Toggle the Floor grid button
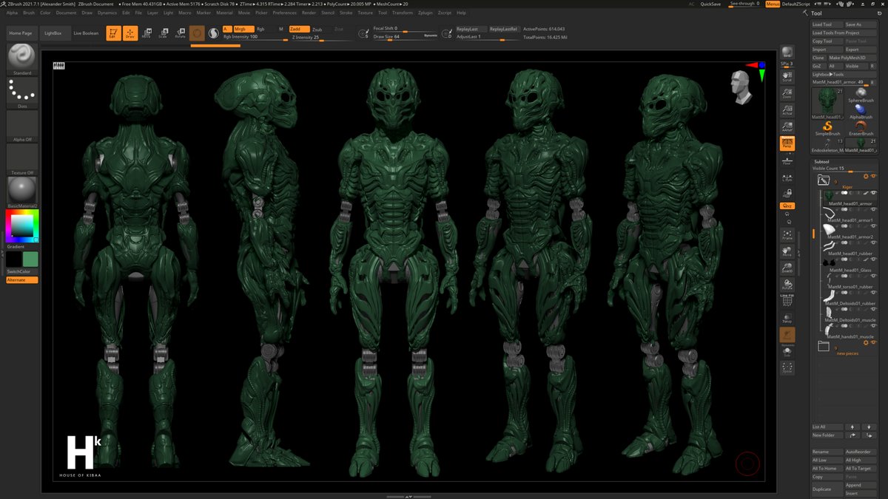Viewport: 888px width, 499px height. click(x=787, y=159)
